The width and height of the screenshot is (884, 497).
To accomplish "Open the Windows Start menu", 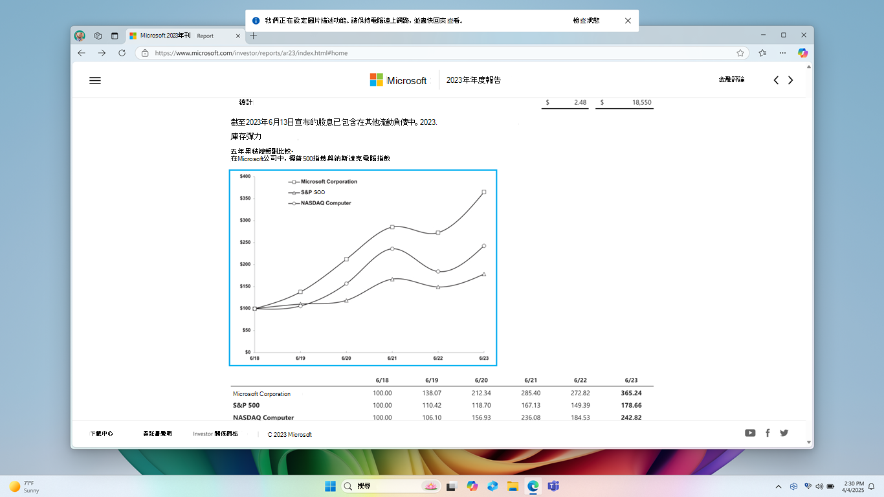I will tap(330, 486).
